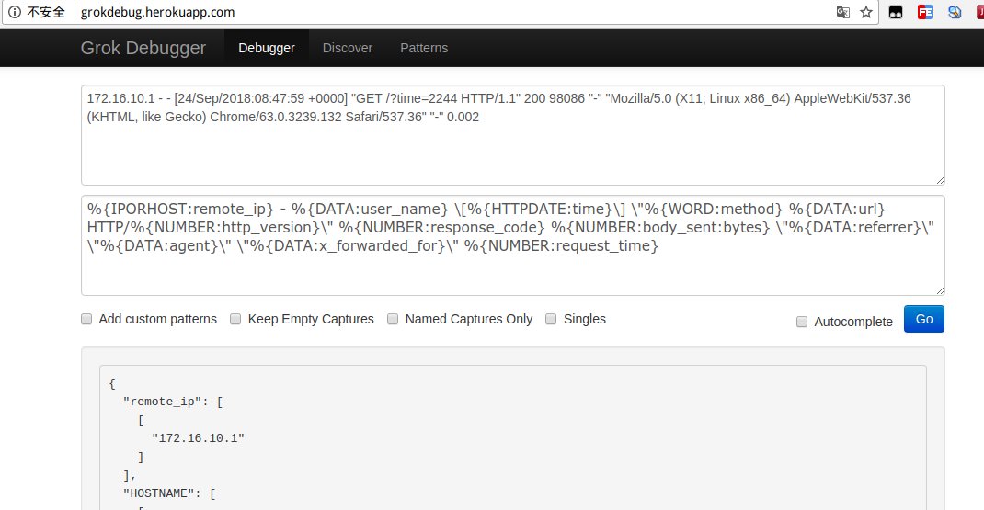Viewport: 984px width, 510px height.
Task: Select the Debugger tab
Action: tap(267, 48)
